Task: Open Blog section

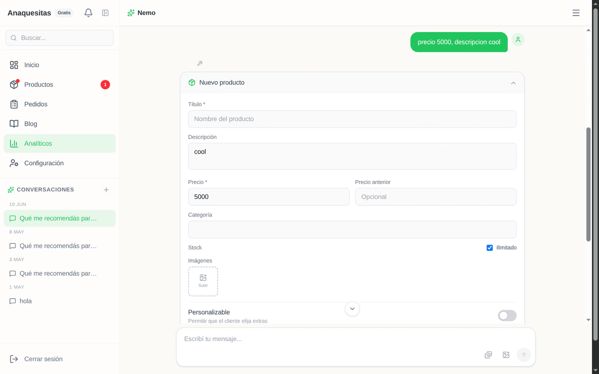Action: [x=59, y=124]
